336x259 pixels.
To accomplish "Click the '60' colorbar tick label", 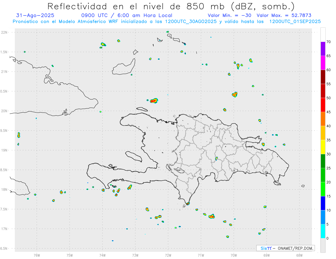I will [x=328, y=70].
